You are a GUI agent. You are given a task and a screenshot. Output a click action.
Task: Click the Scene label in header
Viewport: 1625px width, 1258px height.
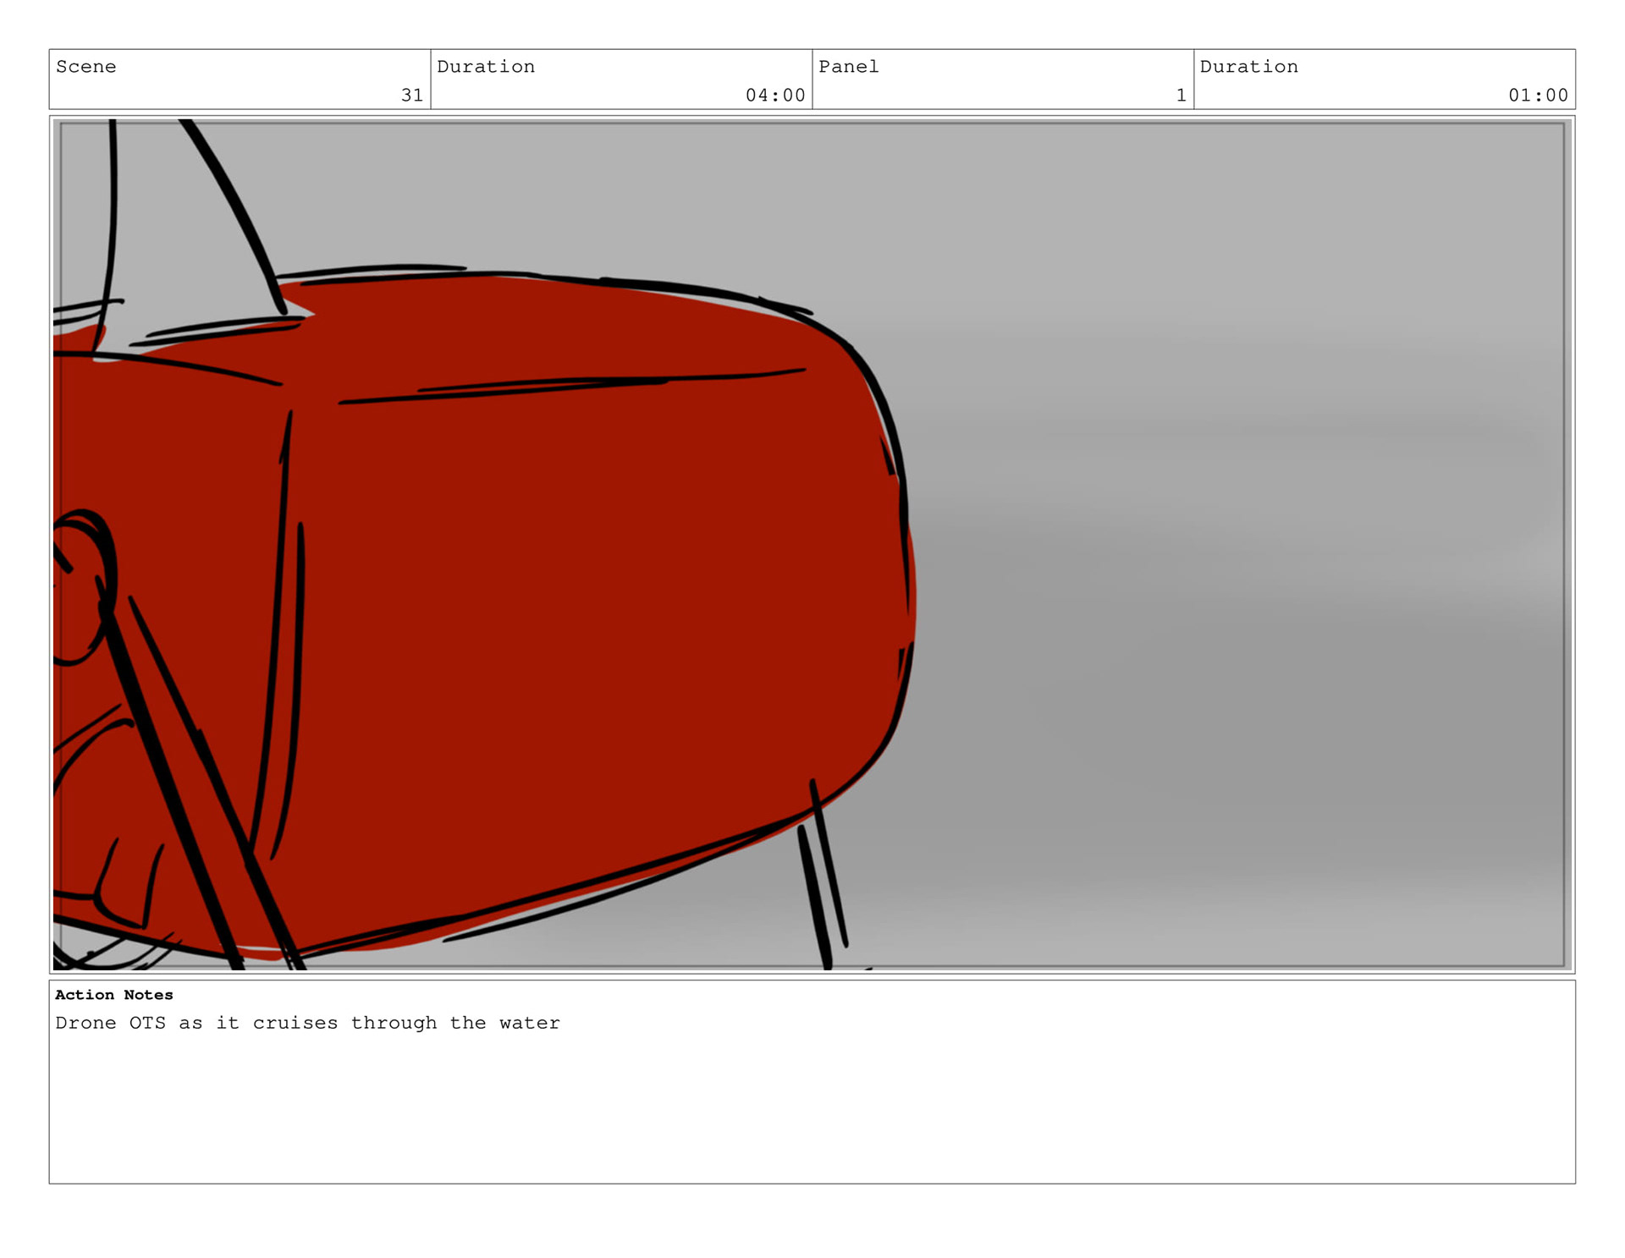click(85, 67)
